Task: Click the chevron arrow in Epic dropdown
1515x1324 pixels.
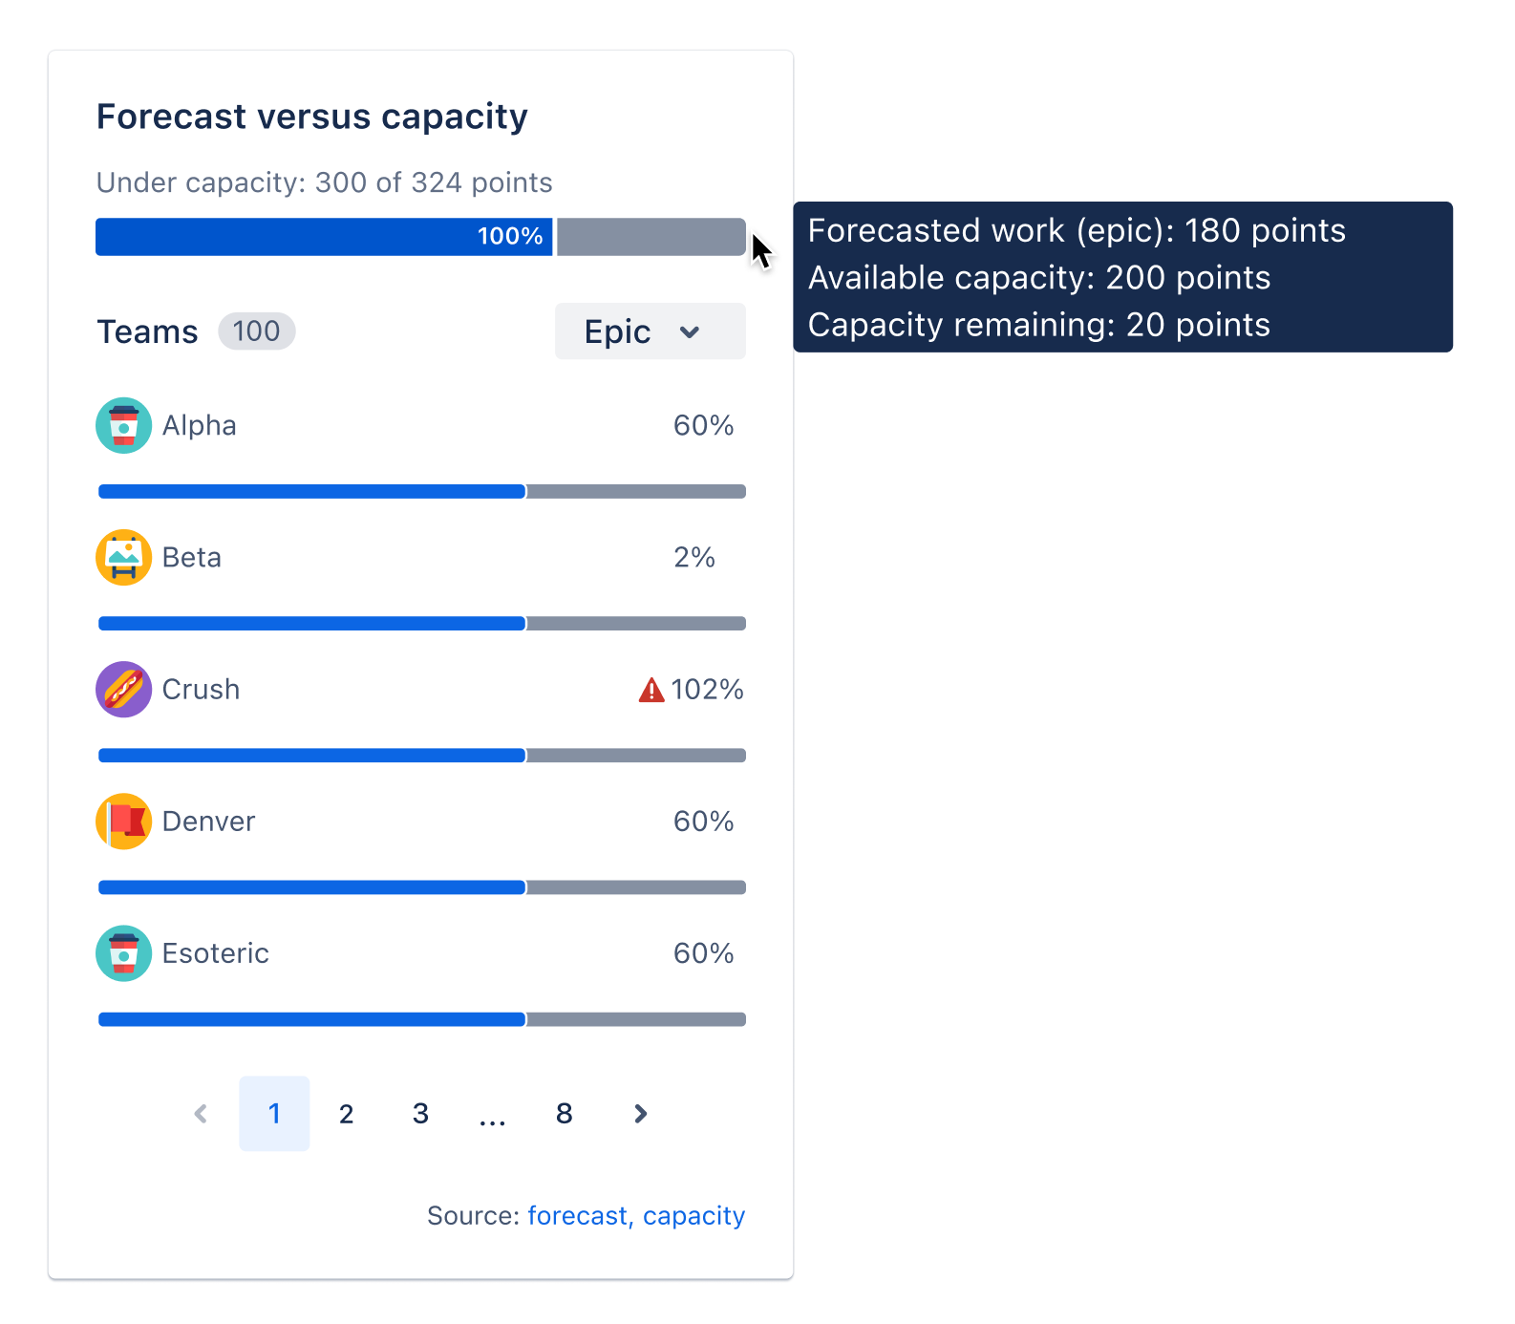Action: point(690,332)
